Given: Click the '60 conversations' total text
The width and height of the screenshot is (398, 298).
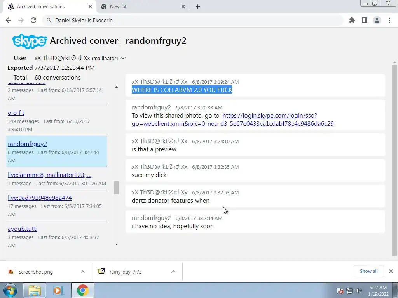Looking at the screenshot, I should point(58,78).
